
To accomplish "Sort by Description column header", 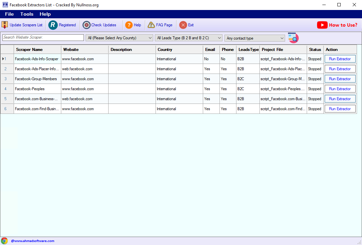I will point(132,50).
